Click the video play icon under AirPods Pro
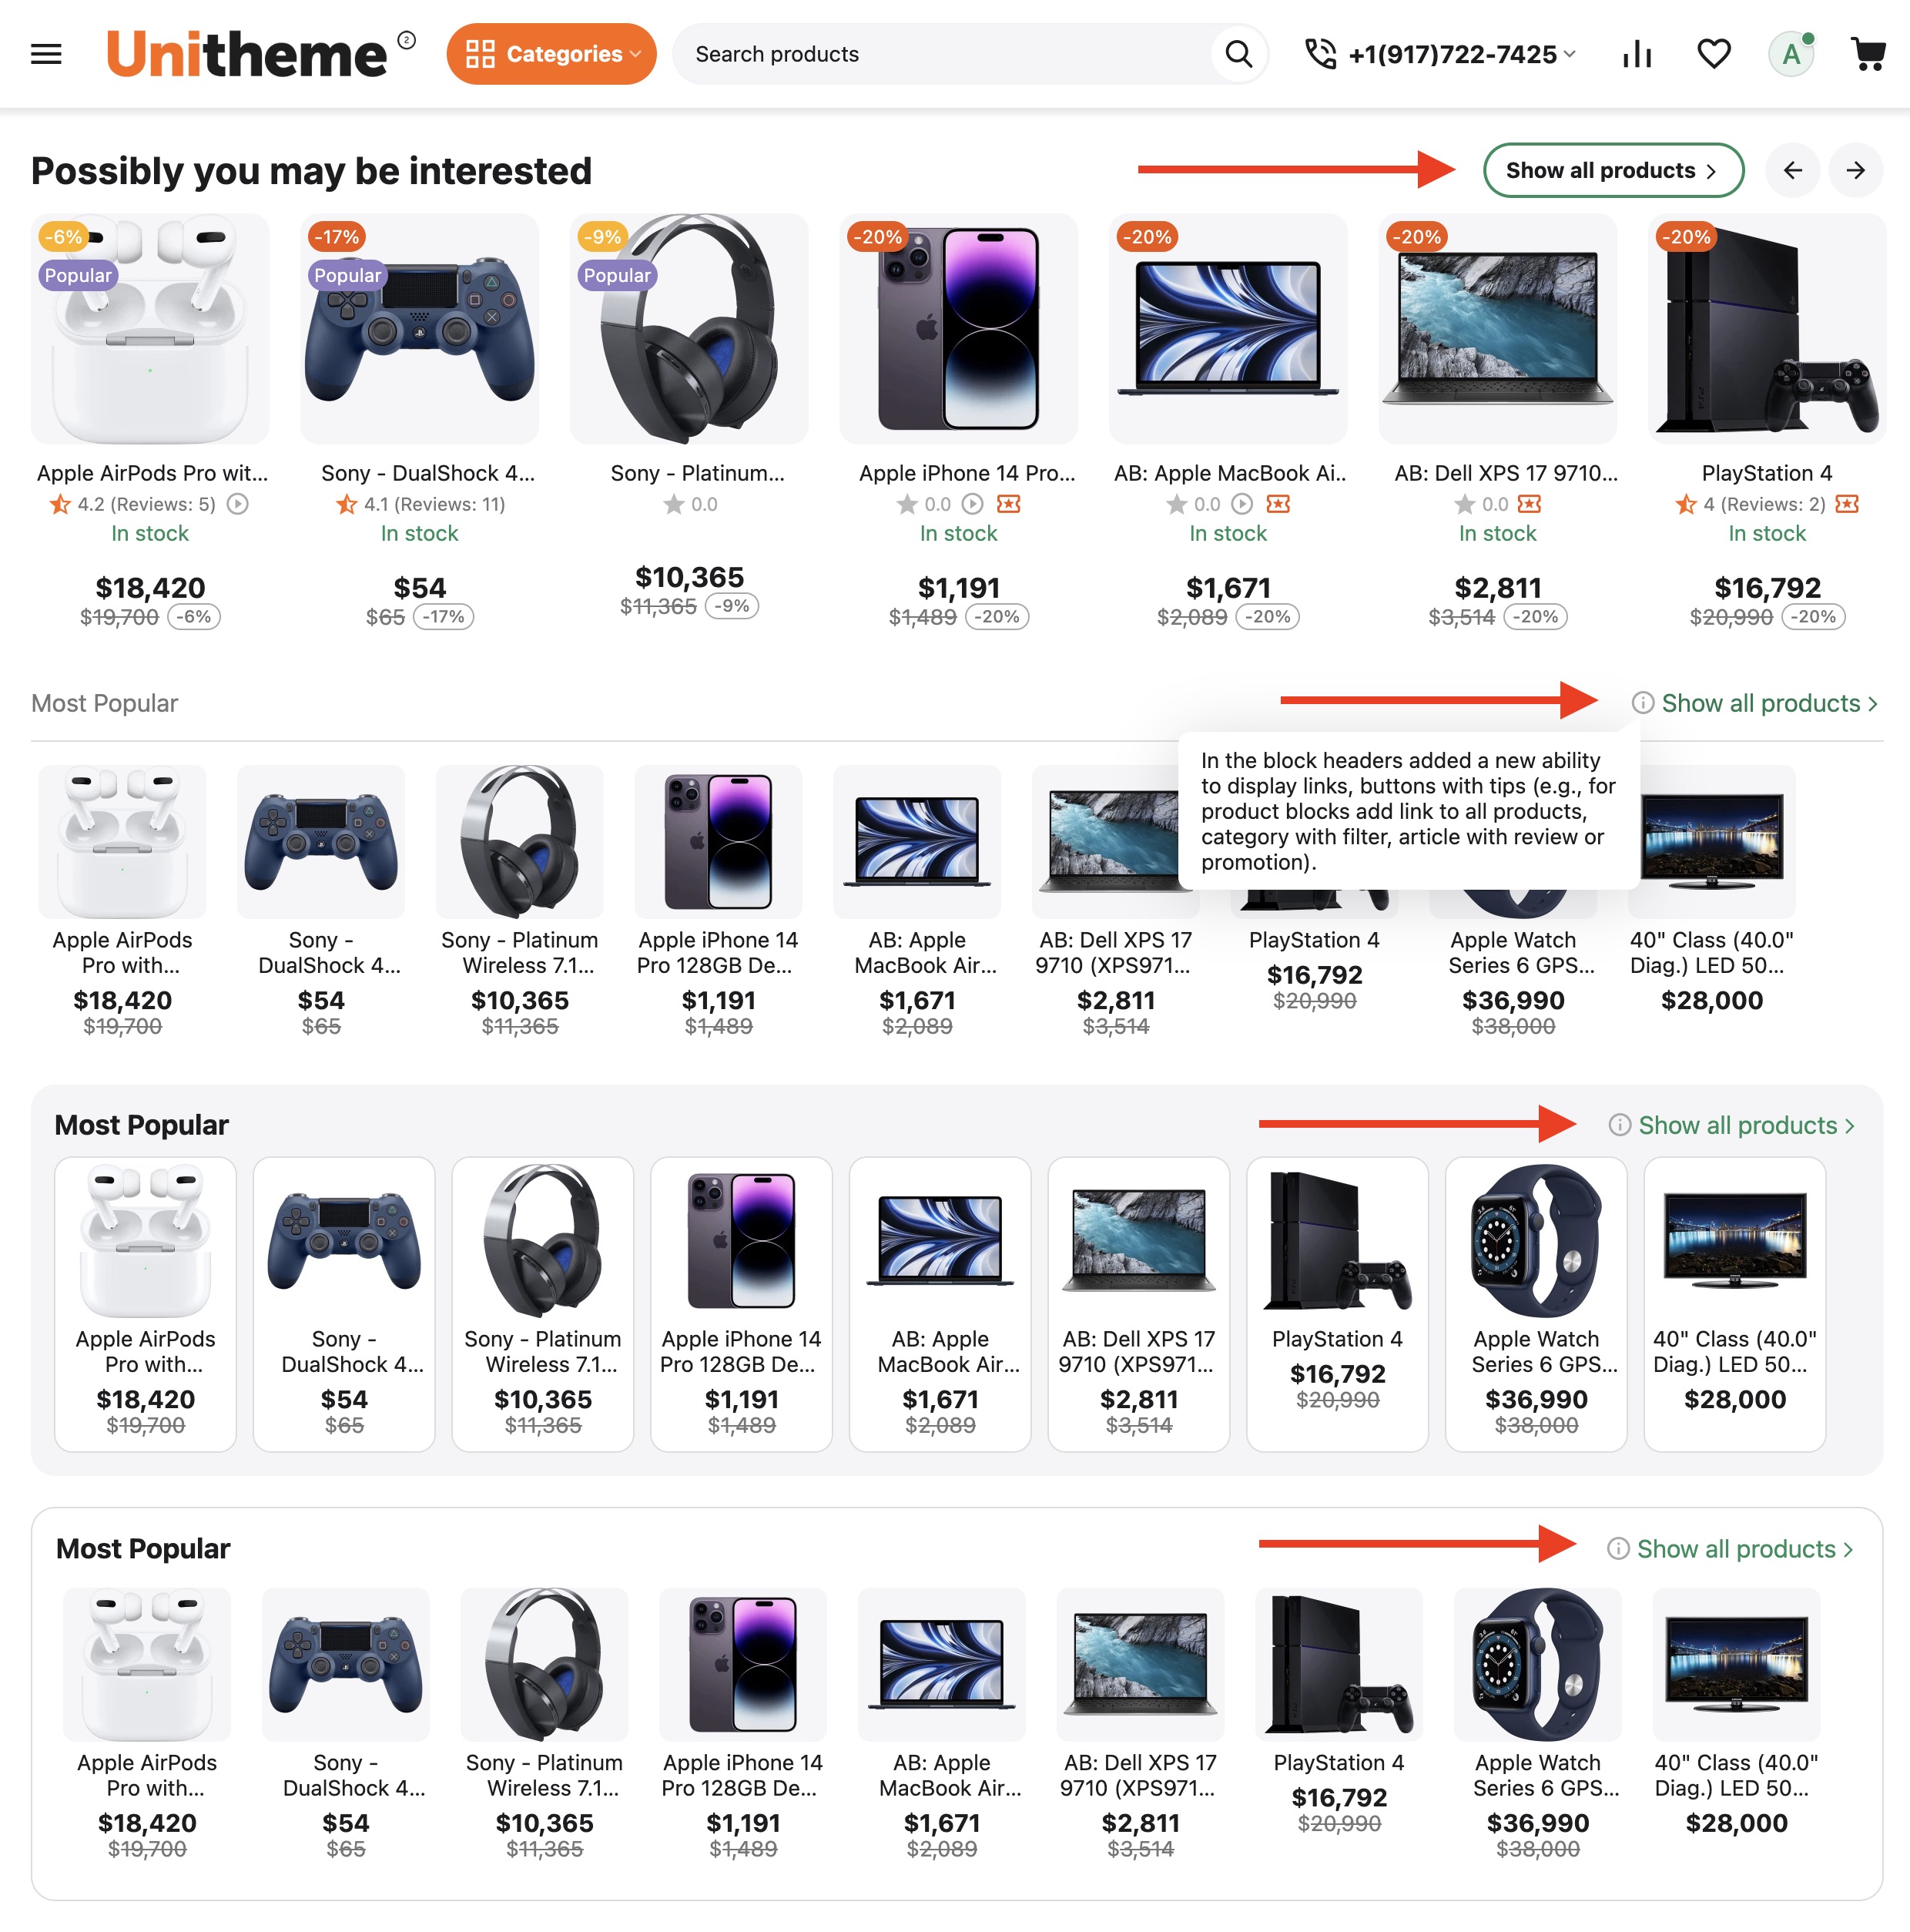1910x1932 pixels. coord(238,504)
